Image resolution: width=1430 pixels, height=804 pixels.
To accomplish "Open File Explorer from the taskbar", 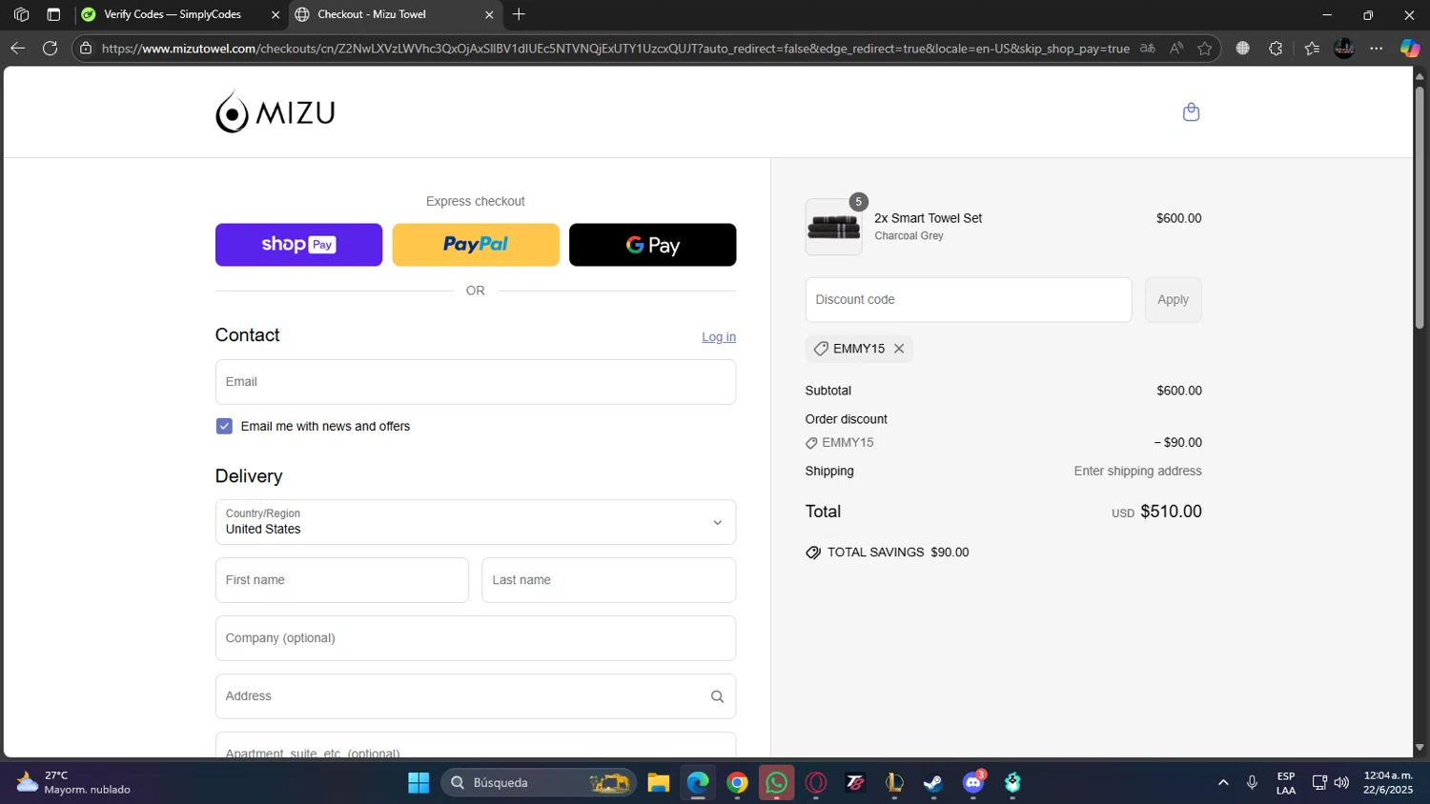I will point(658,783).
